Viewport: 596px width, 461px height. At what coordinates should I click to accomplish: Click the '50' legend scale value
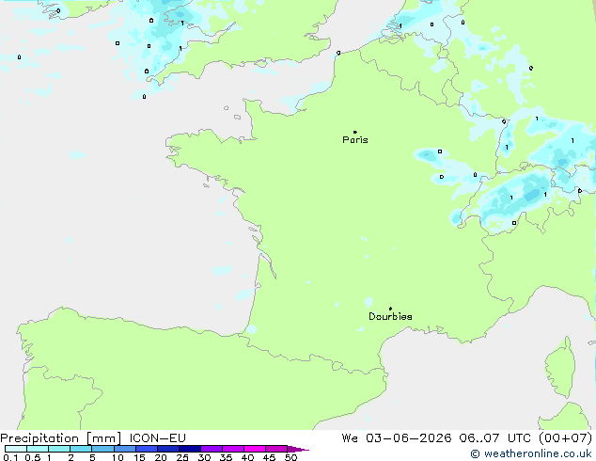pyautogui.click(x=290, y=457)
